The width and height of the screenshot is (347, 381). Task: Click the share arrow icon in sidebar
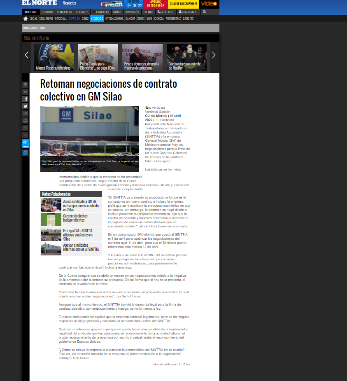(26, 113)
